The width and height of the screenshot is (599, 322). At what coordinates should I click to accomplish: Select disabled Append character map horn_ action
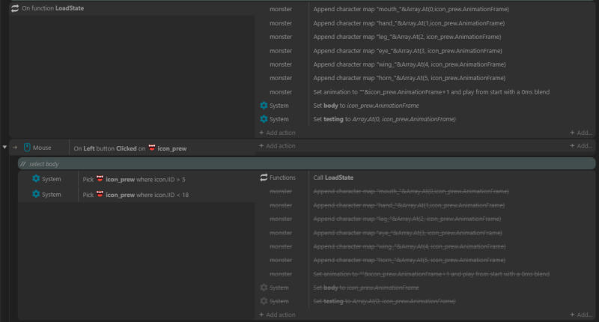click(409, 260)
